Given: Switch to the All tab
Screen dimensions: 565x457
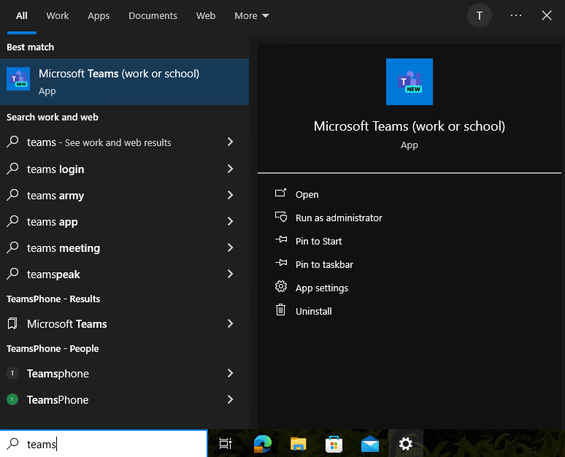Looking at the screenshot, I should coord(22,16).
